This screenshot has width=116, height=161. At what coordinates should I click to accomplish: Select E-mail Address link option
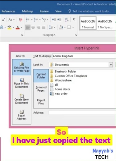click(x=22, y=115)
